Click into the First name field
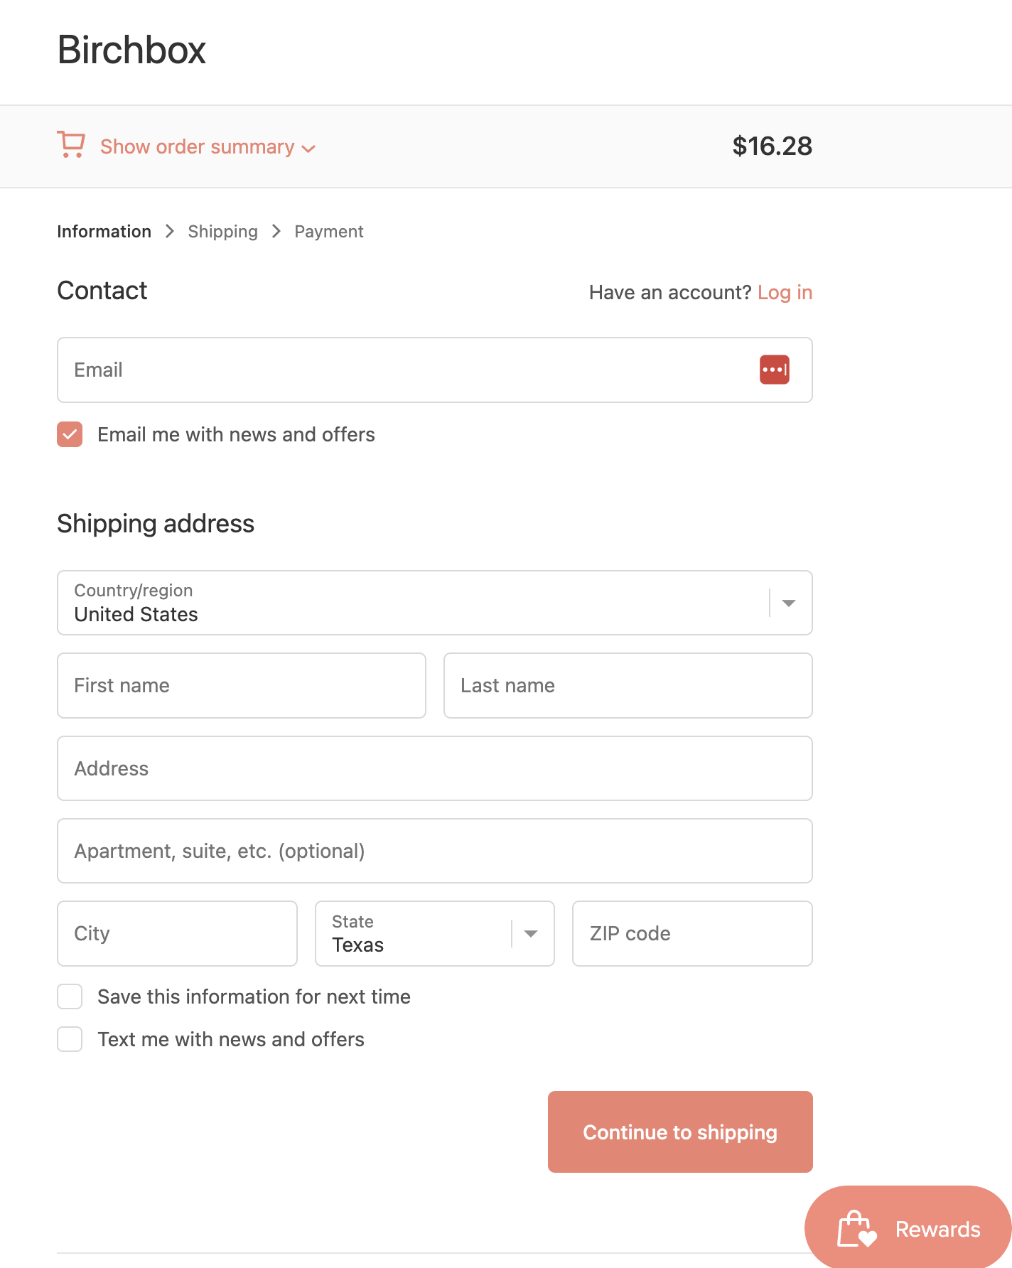The width and height of the screenshot is (1012, 1268). click(242, 685)
